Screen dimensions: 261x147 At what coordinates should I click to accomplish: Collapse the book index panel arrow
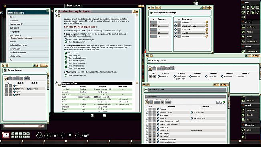52,11
